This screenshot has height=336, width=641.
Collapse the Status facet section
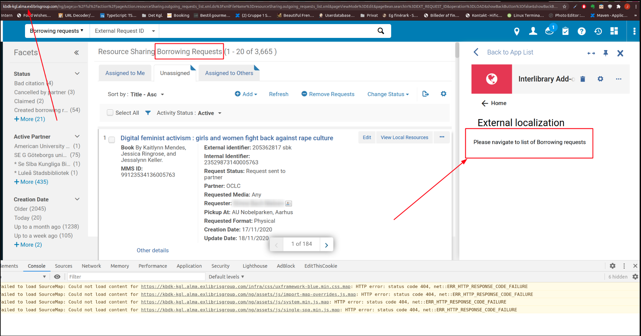77,73
